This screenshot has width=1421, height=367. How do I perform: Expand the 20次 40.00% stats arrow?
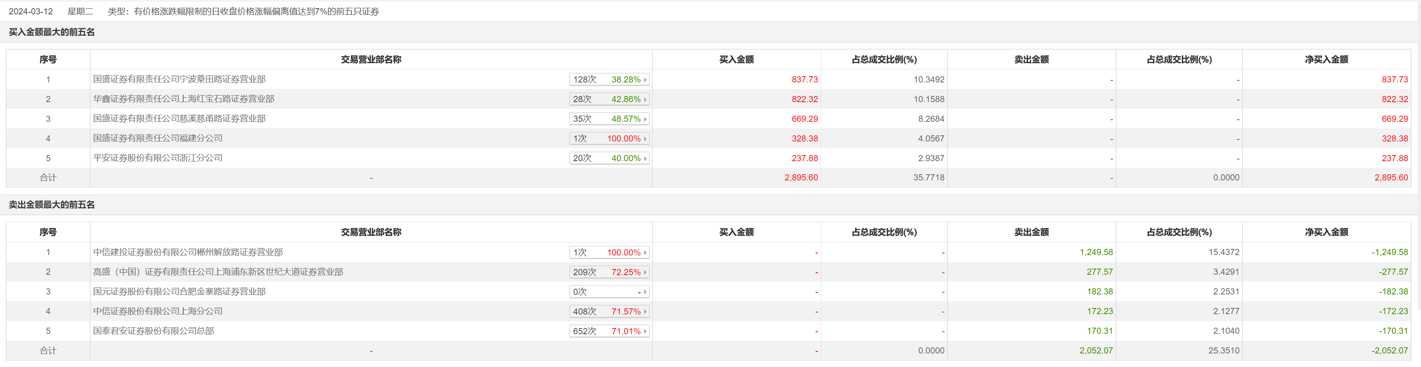[x=645, y=159]
